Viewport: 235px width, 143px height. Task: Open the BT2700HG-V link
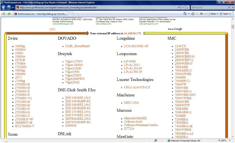25,126
